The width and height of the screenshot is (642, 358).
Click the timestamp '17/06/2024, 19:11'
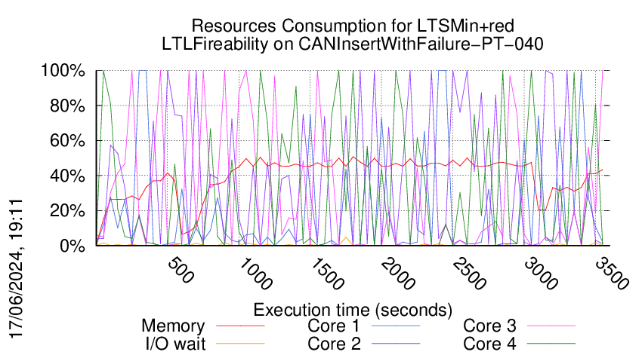click(x=16, y=269)
